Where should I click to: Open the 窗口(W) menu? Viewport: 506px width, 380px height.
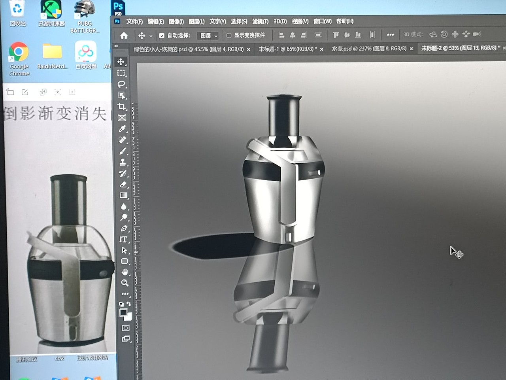(323, 21)
